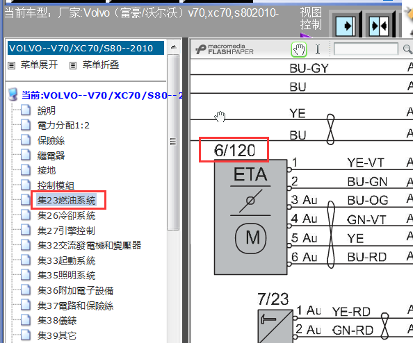Click the view control collapse-inward arrows button
The image size is (413, 343).
click(379, 26)
